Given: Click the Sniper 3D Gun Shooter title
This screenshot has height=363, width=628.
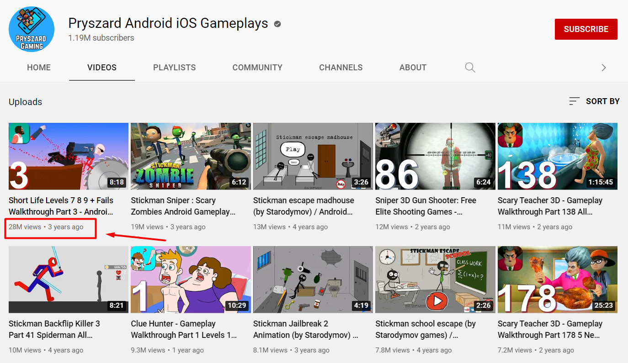Looking at the screenshot, I should pos(426,206).
